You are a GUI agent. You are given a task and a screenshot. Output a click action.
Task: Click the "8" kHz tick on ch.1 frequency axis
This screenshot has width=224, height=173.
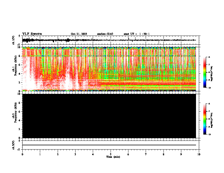(x=20, y=56)
